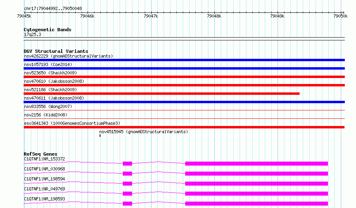Click the 79047k ruler label
The width and height of the screenshot is (356, 208).
click(x=151, y=16)
